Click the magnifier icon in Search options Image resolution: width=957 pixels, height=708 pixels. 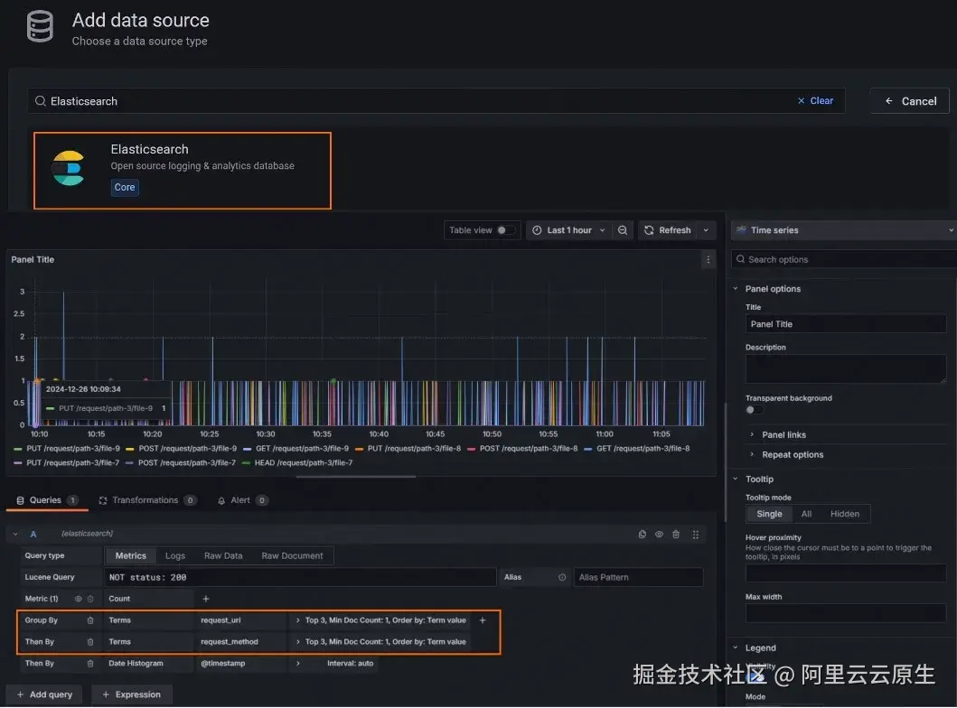pos(740,259)
